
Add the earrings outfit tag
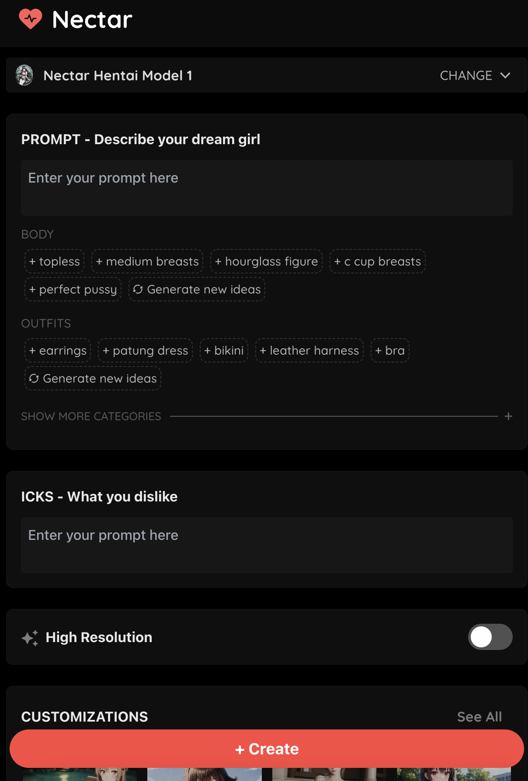click(58, 350)
